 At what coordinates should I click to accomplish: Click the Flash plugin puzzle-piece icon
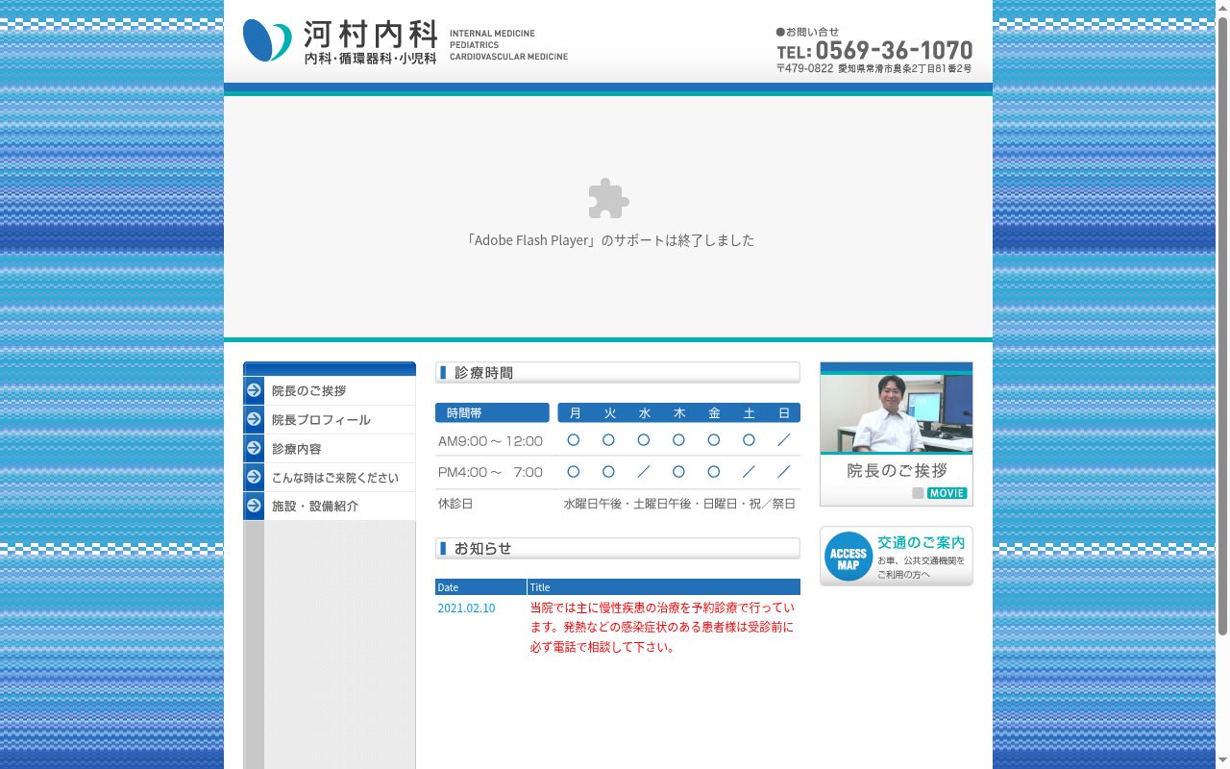tap(608, 198)
